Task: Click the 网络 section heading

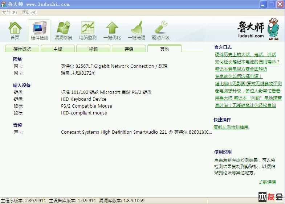Action: coord(17,59)
